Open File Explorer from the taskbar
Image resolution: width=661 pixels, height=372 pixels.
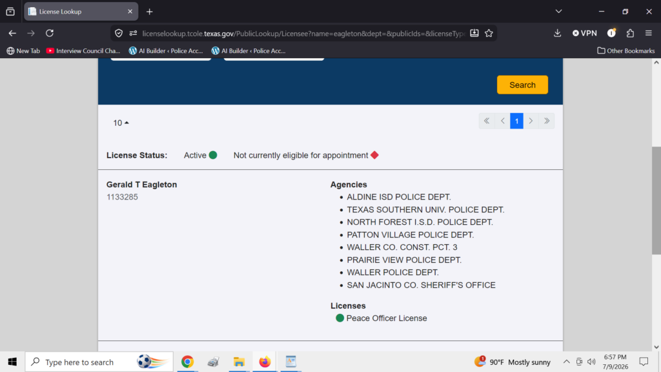[x=239, y=362]
